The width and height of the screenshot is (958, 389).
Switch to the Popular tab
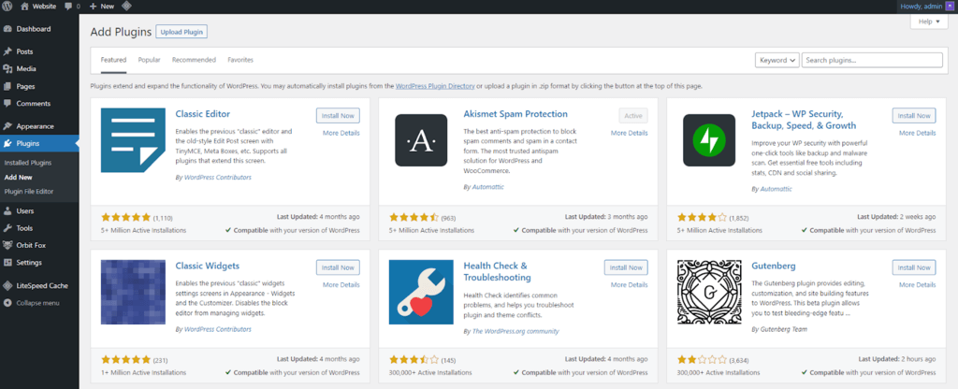149,60
